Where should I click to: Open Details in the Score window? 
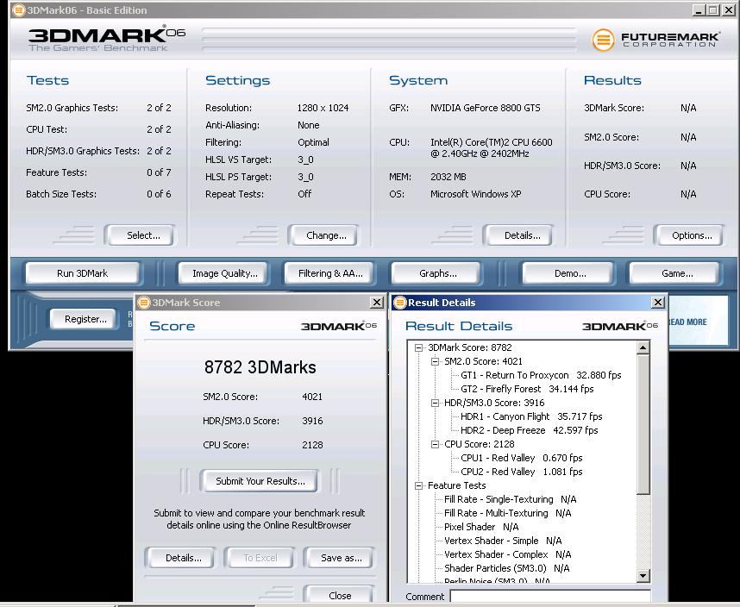[182, 558]
